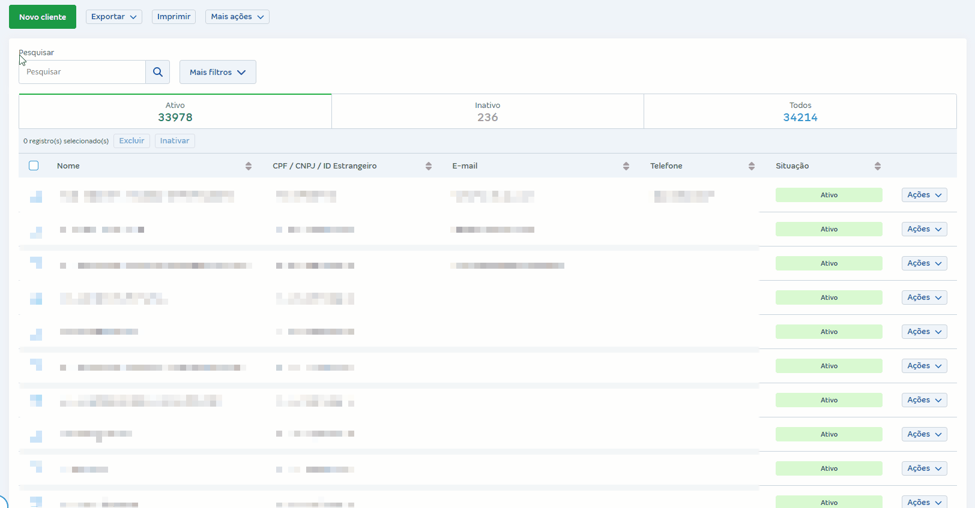This screenshot has width=975, height=508.
Task: Select the first client row checkbox
Action: 36,196
